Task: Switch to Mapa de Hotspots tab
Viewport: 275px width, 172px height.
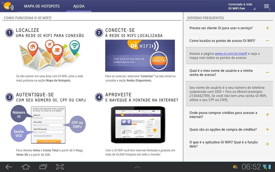Action: click(x=42, y=6)
